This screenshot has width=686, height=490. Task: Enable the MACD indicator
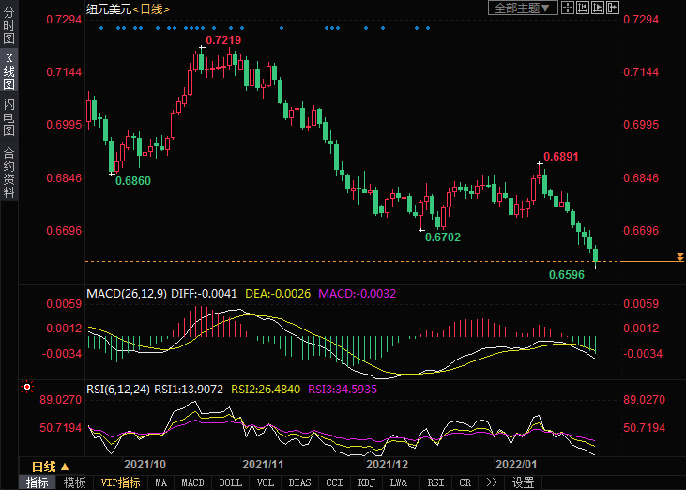(x=192, y=482)
